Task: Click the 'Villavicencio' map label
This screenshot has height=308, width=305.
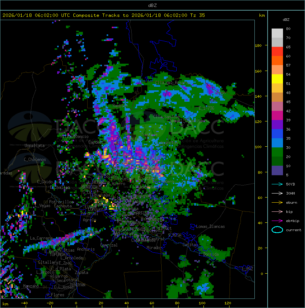Action: click(x=74, y=136)
